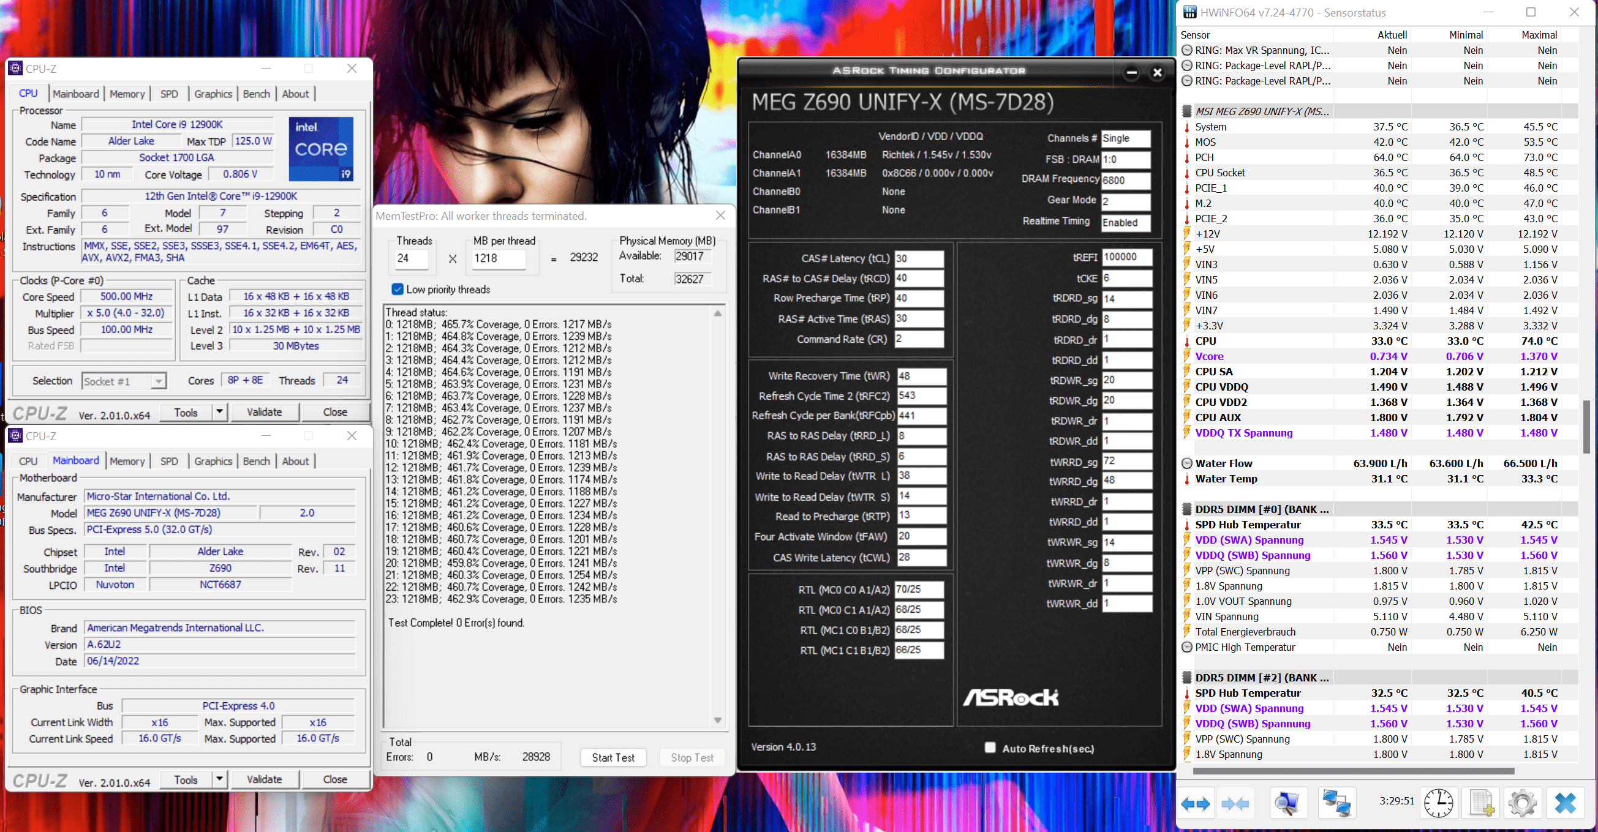
Task: Open the sensor search magnifier monitor icon
Action: [x=1288, y=804]
